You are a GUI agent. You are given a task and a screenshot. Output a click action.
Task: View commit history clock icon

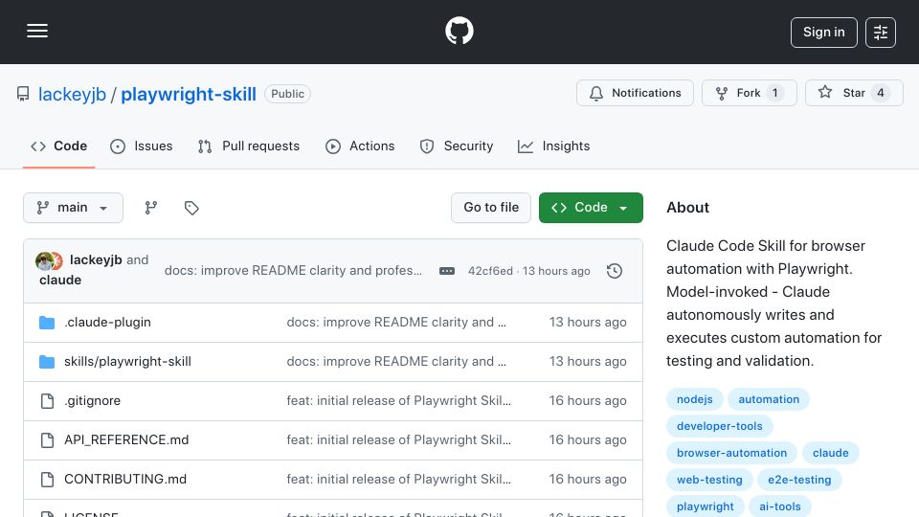[x=615, y=271]
